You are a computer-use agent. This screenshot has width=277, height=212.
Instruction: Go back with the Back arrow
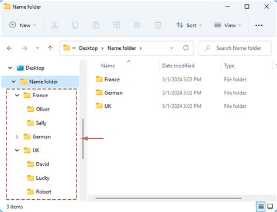9,48
